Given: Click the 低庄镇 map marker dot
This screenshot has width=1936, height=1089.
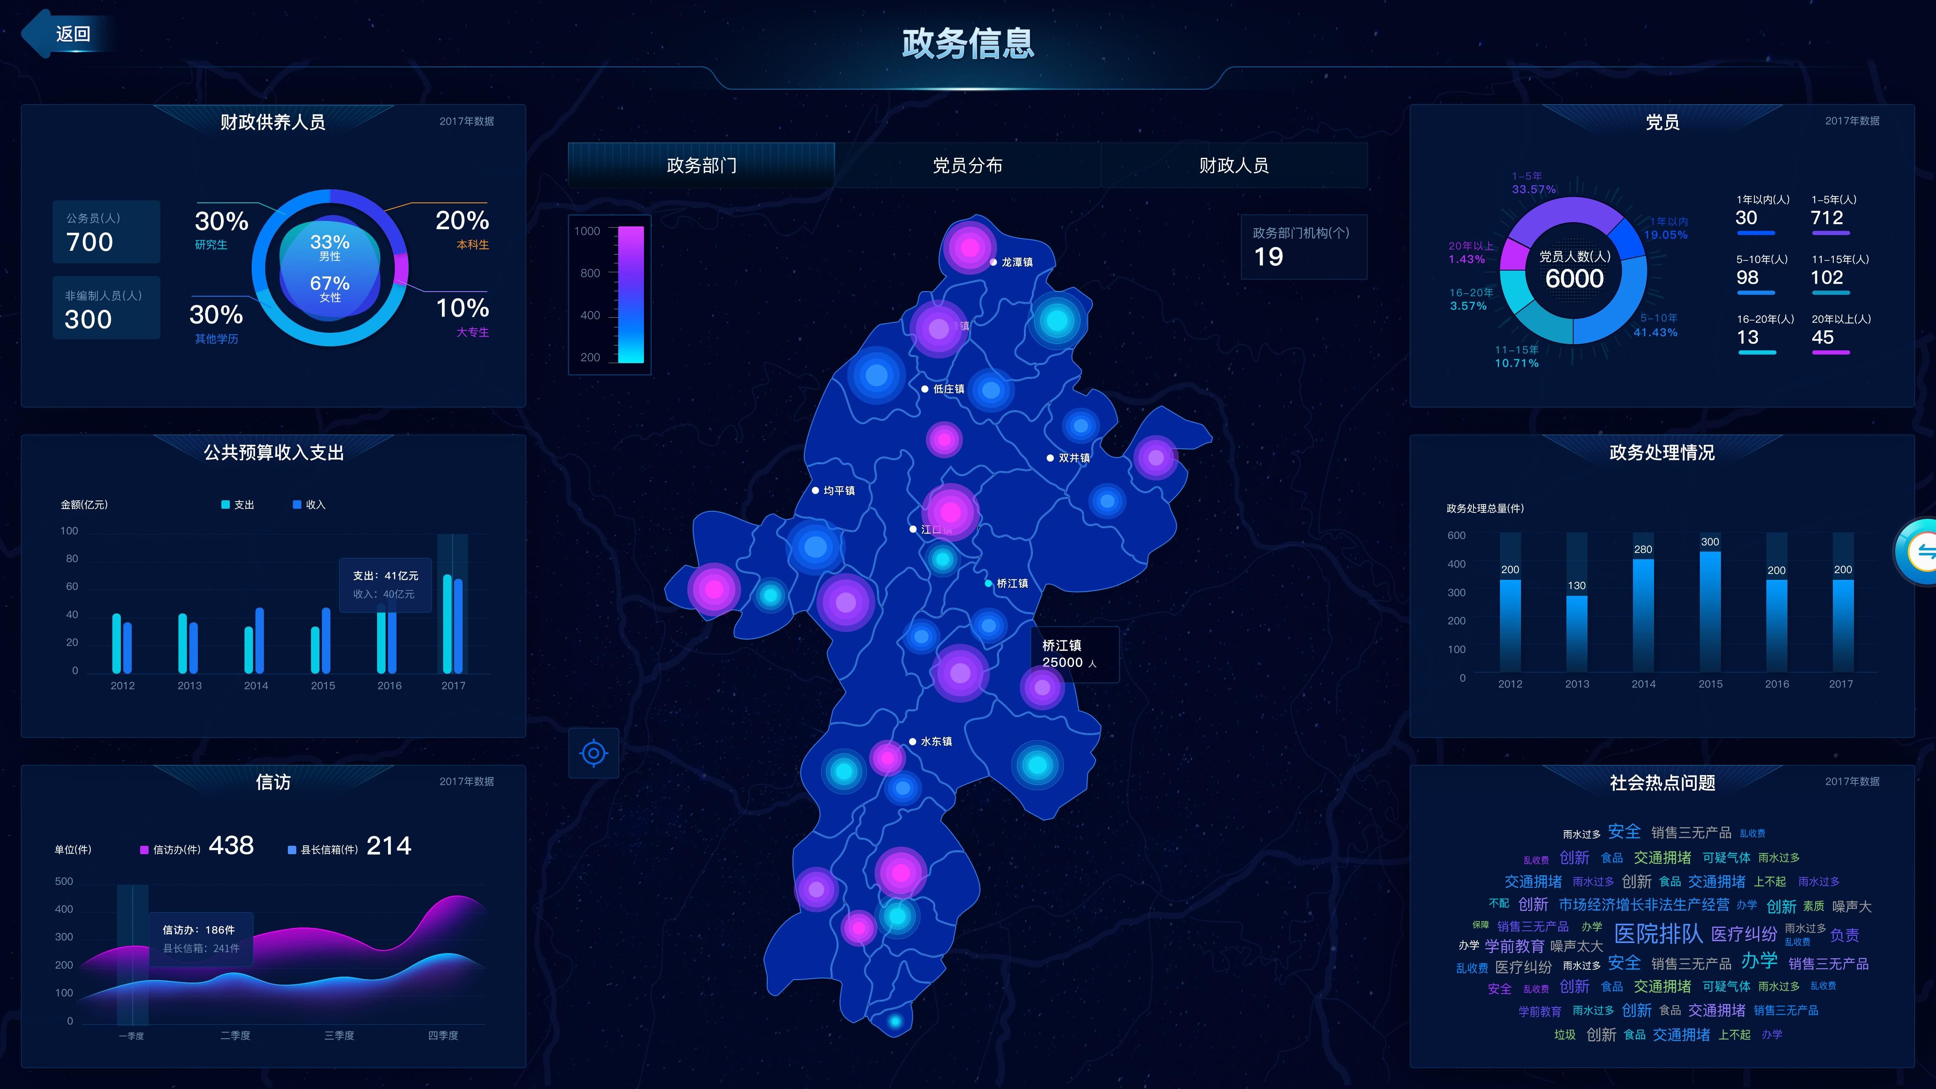Looking at the screenshot, I should (x=924, y=389).
